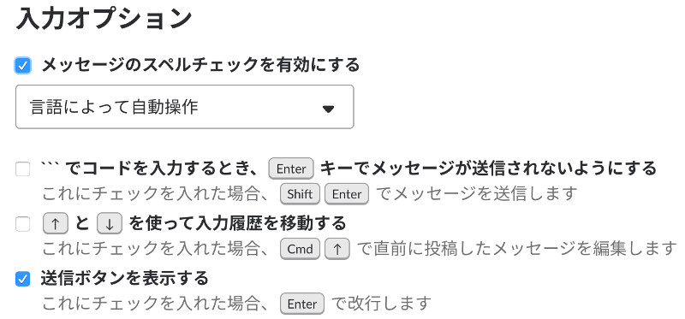Click the Enter key badge beside Shift

pyautogui.click(x=347, y=194)
